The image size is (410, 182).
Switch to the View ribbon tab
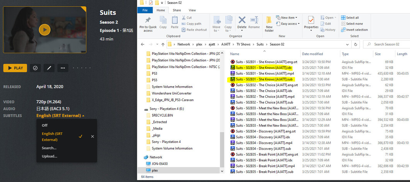192,10
